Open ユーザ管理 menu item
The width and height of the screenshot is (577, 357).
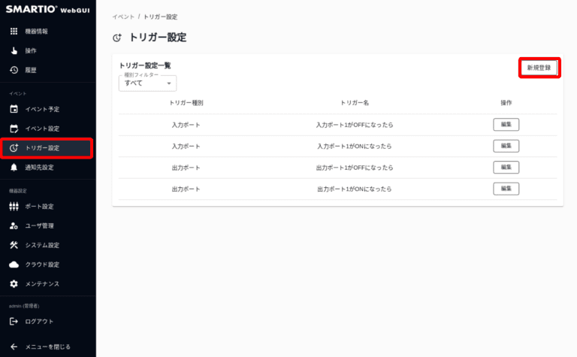point(48,226)
